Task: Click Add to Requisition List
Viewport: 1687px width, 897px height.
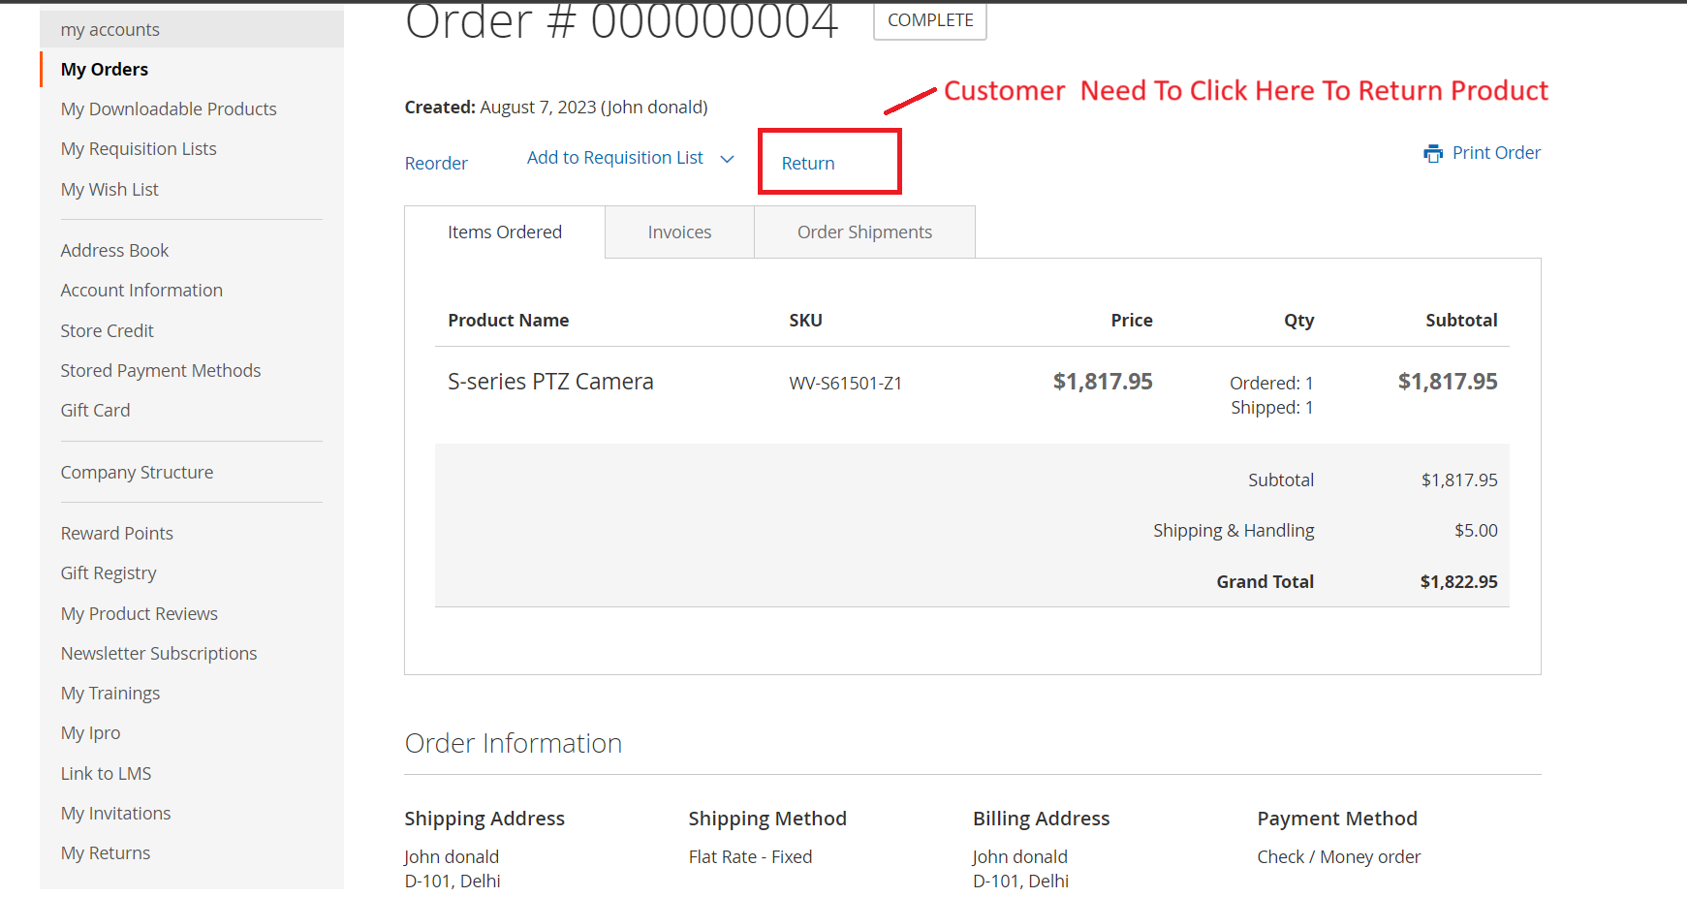Action: coord(615,158)
